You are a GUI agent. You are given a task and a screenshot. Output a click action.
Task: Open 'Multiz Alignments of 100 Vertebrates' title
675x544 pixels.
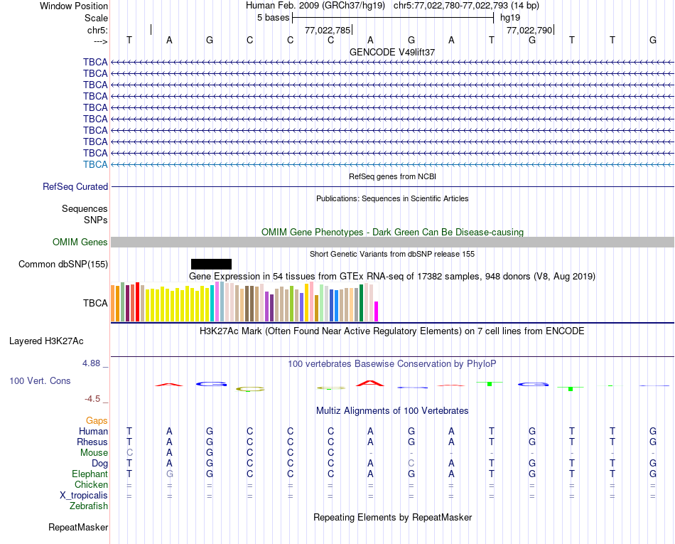[392, 411]
